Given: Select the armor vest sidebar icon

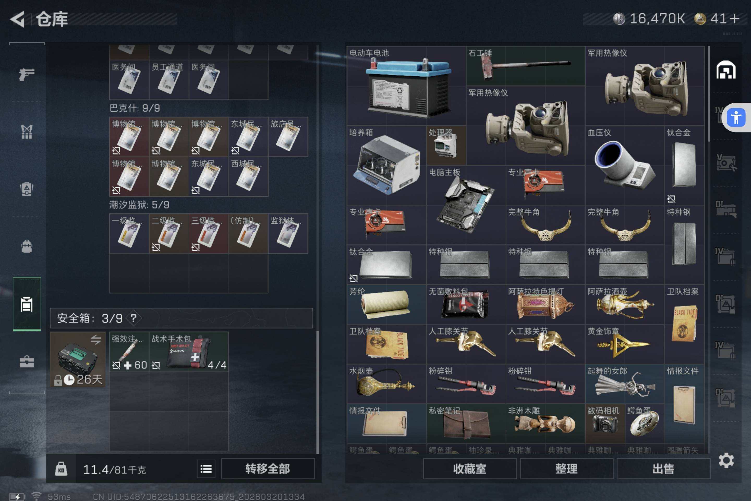Looking at the screenshot, I should point(27,132).
